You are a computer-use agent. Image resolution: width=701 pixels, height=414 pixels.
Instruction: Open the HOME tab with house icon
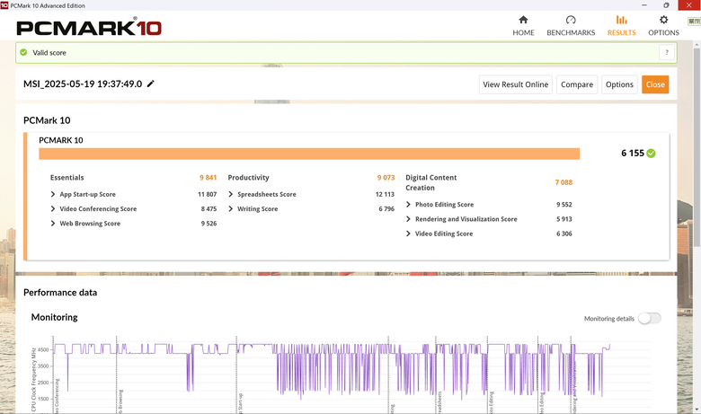tap(523, 26)
